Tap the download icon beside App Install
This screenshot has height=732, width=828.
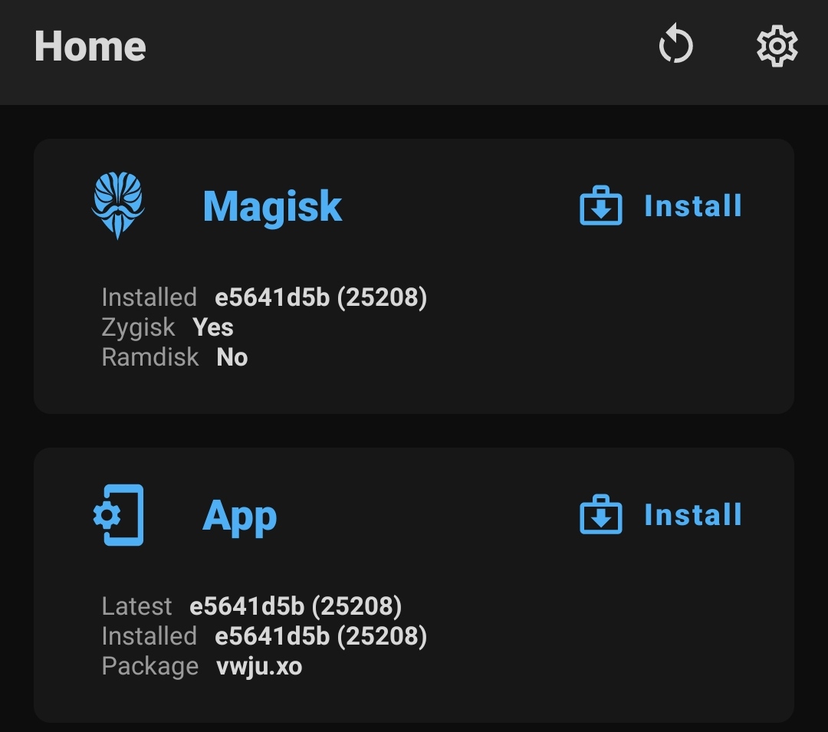pyautogui.click(x=602, y=514)
